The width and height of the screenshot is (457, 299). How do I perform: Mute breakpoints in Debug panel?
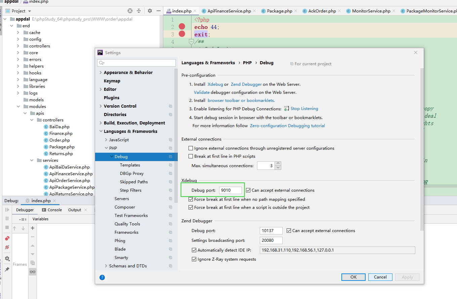click(x=7, y=247)
